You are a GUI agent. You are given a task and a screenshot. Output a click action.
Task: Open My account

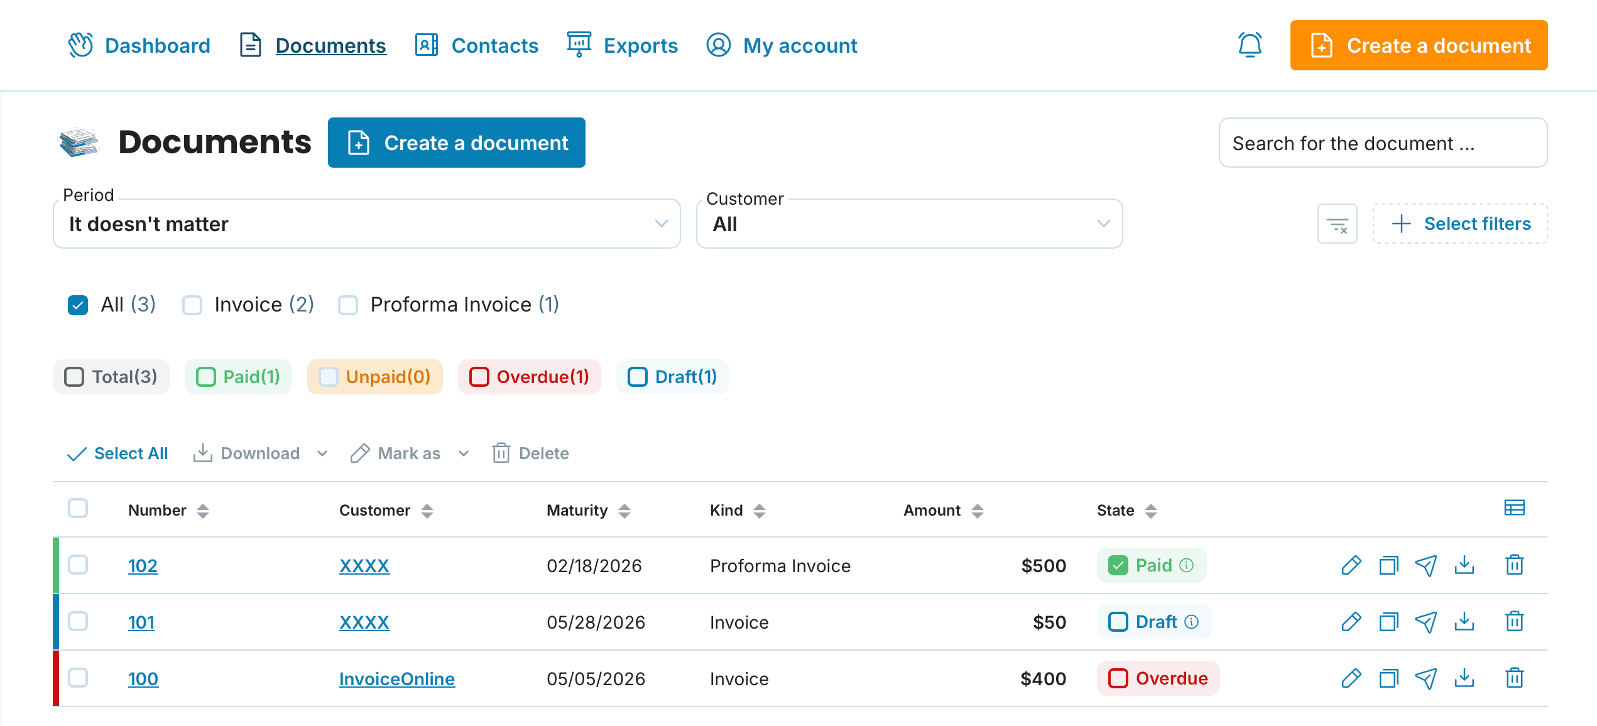point(782,45)
